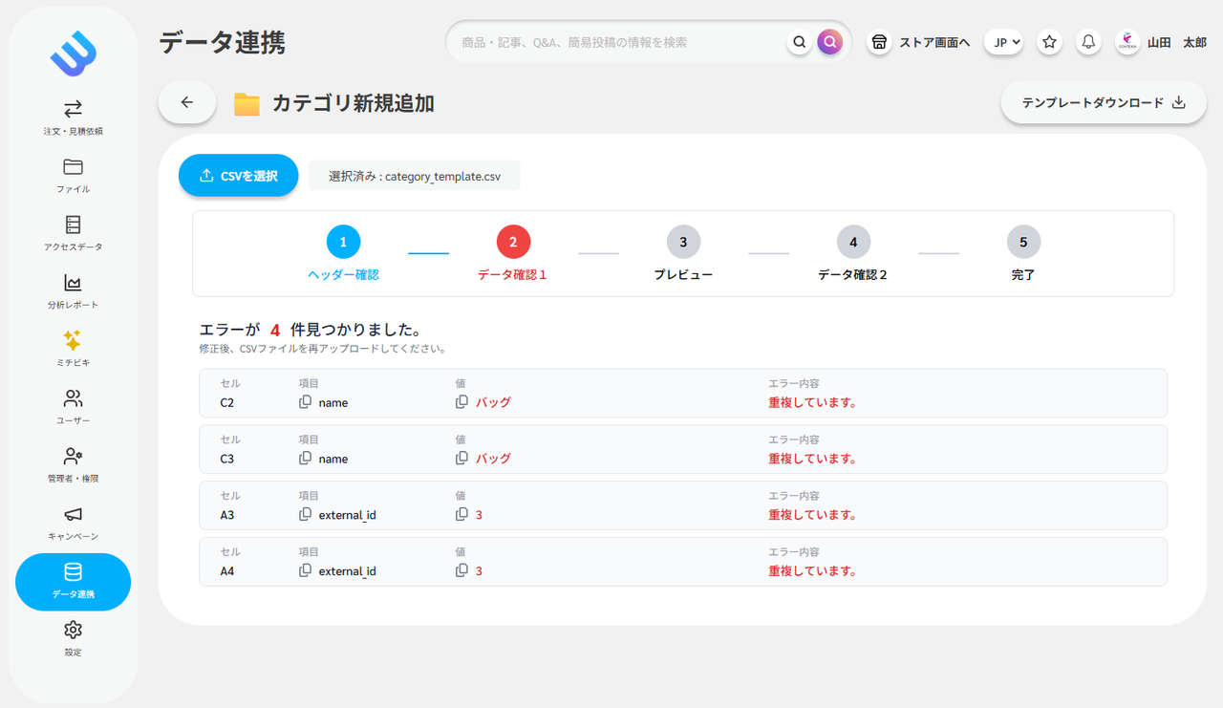The height and width of the screenshot is (708, 1223).
Task: Copy the name value in cell C2 row
Action: (304, 401)
